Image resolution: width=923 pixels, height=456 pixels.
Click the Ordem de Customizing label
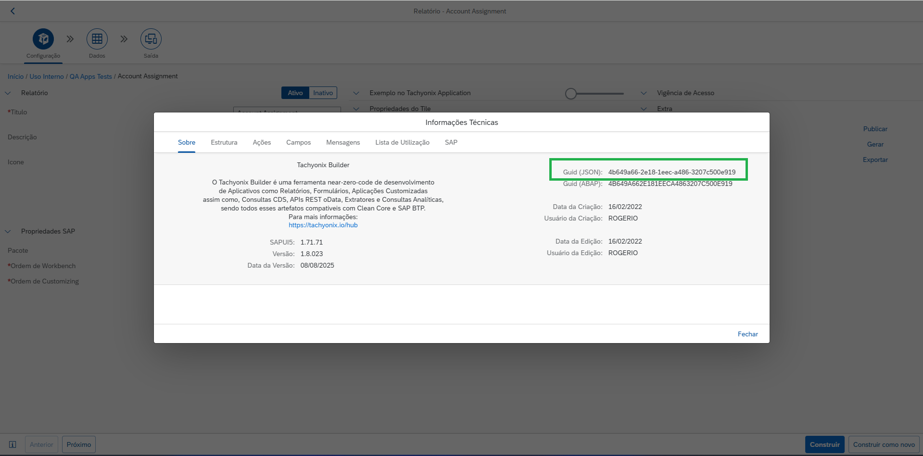pos(43,281)
